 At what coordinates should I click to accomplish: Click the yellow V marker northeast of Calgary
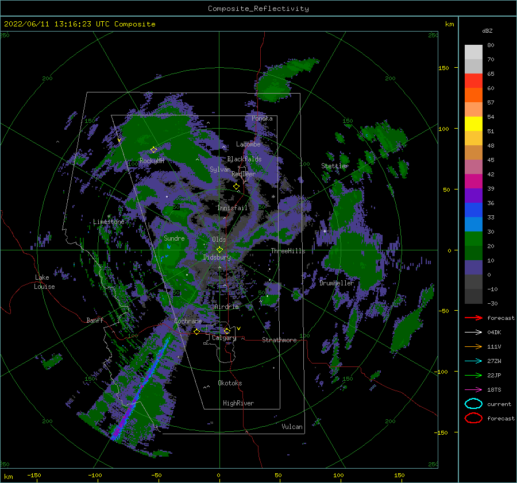pos(238,329)
